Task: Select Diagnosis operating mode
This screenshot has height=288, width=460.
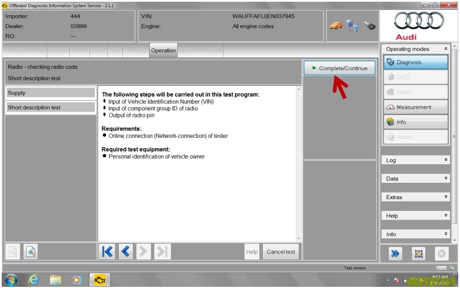Action: (x=416, y=62)
